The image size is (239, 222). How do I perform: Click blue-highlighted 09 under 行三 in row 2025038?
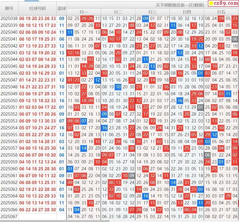point(145,19)
